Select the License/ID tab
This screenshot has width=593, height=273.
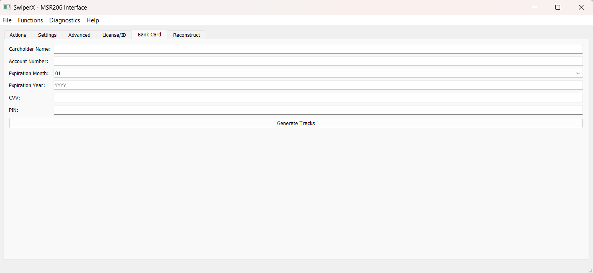(x=114, y=35)
